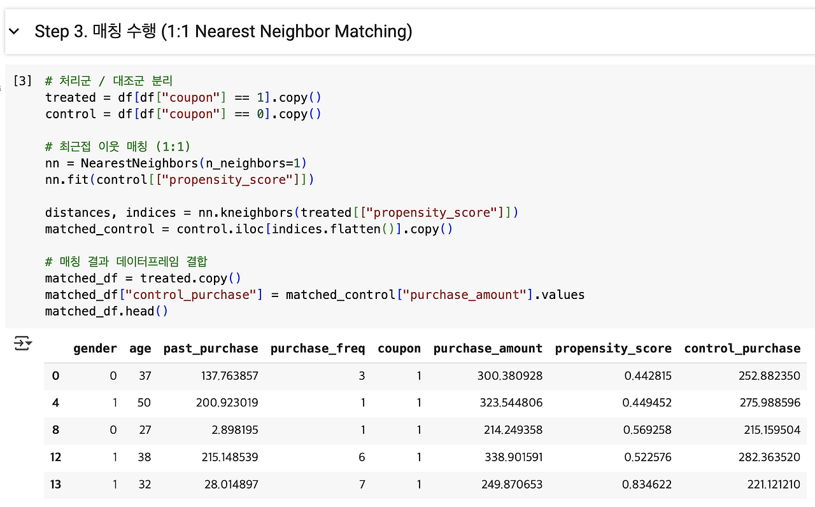Click the age cell showing 50
Viewport: 815px width, 507px height.
(x=145, y=403)
